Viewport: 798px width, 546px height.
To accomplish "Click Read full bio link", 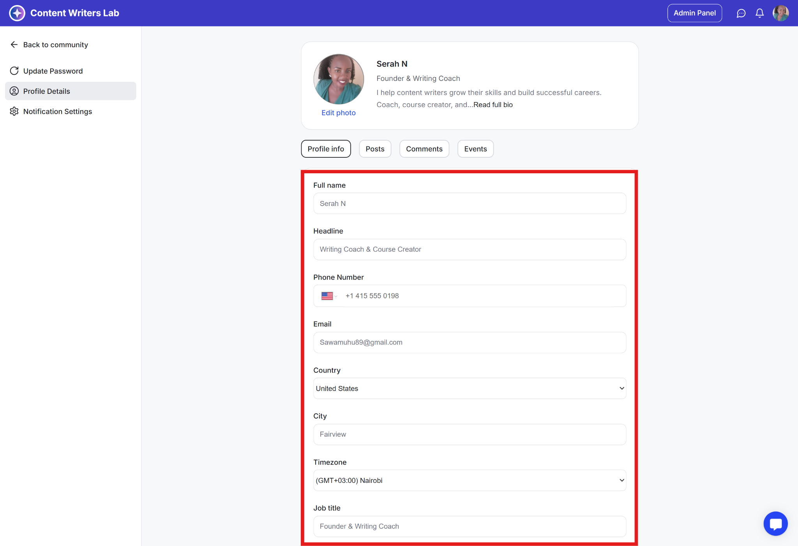I will click(x=493, y=105).
